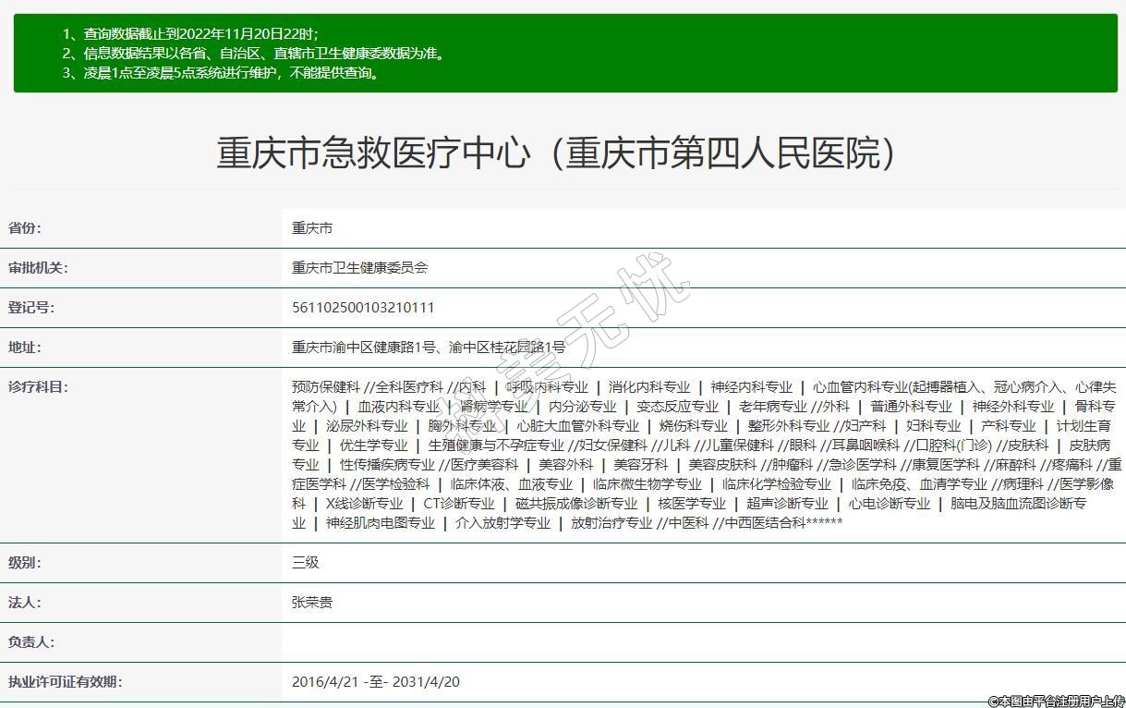Click the 重庆市 province value
Image resolution: width=1126 pixels, height=708 pixels.
pyautogui.click(x=312, y=228)
